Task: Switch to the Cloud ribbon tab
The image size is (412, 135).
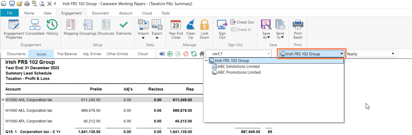Action: 147,13
